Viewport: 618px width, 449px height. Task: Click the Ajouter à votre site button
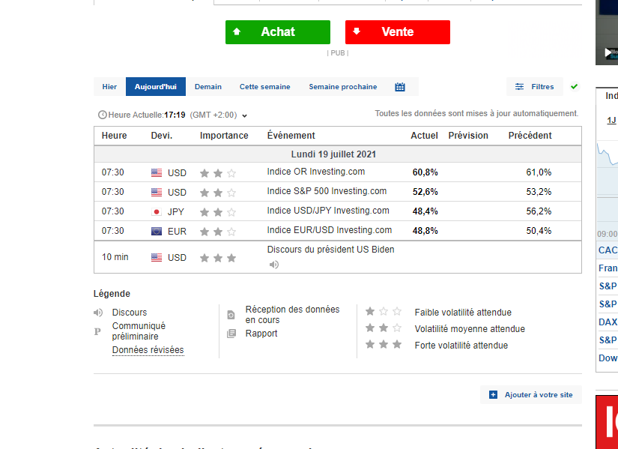[x=531, y=394]
